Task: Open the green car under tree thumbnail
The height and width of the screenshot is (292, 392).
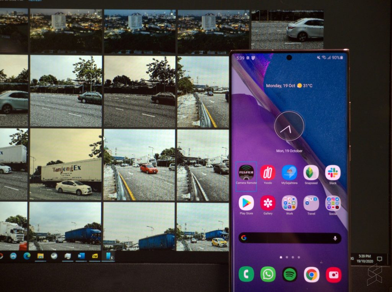Action: 66,91
